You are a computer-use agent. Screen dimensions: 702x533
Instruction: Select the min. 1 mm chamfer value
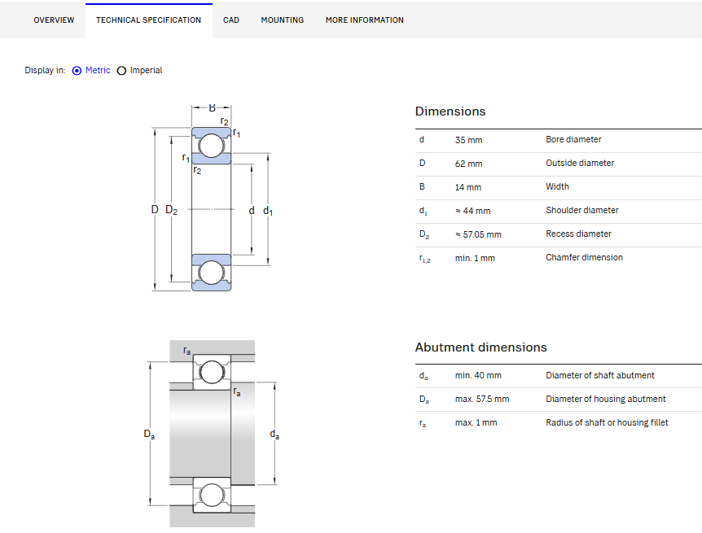coord(475,258)
